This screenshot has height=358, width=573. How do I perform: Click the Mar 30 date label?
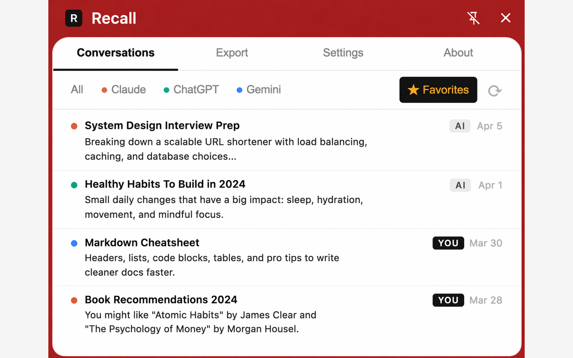tap(486, 243)
